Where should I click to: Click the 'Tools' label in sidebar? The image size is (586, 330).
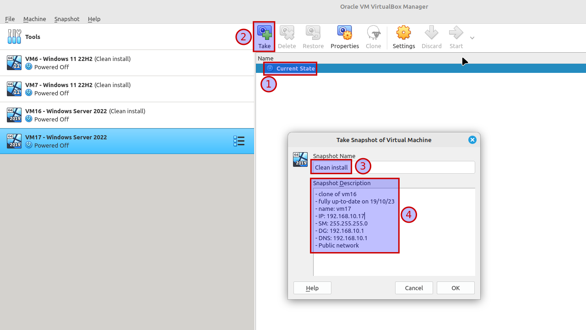[33, 37]
